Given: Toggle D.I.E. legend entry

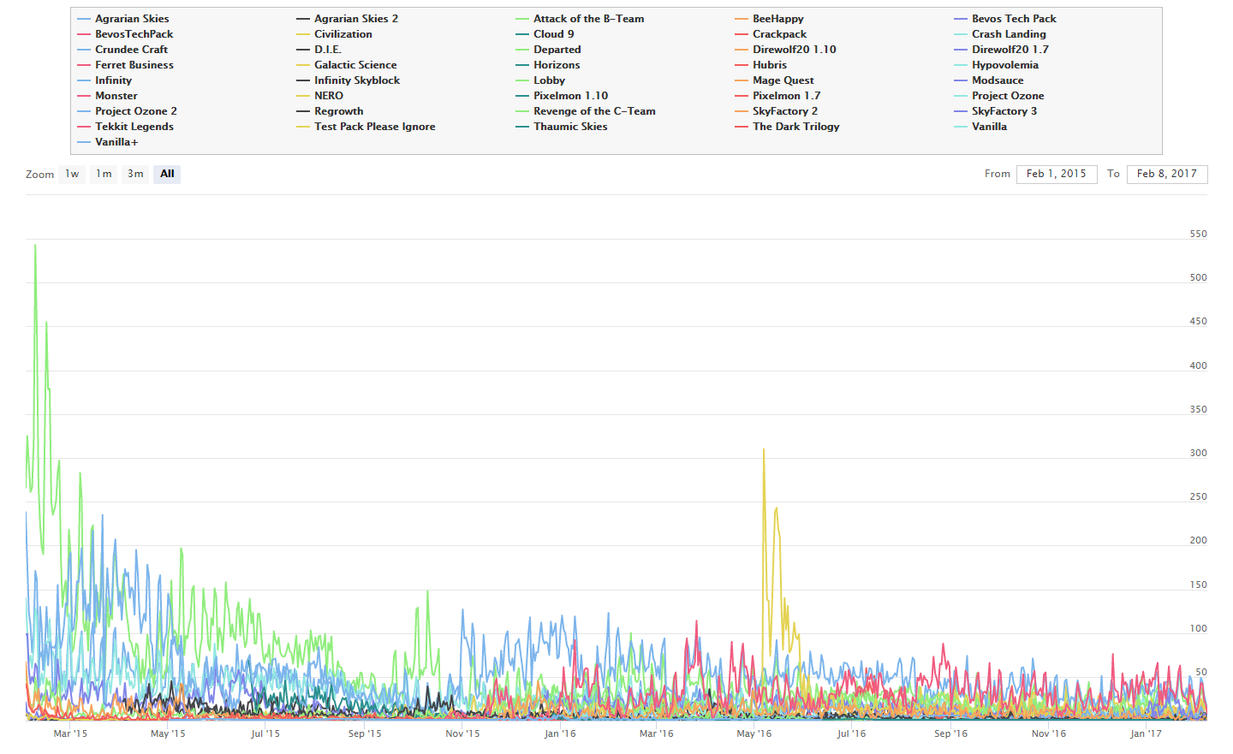Looking at the screenshot, I should point(319,50).
